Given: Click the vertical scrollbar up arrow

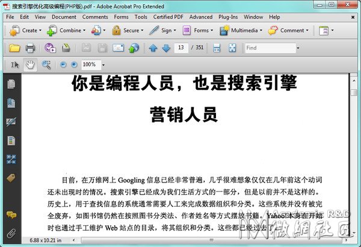Looking at the screenshot, I should (354, 81).
